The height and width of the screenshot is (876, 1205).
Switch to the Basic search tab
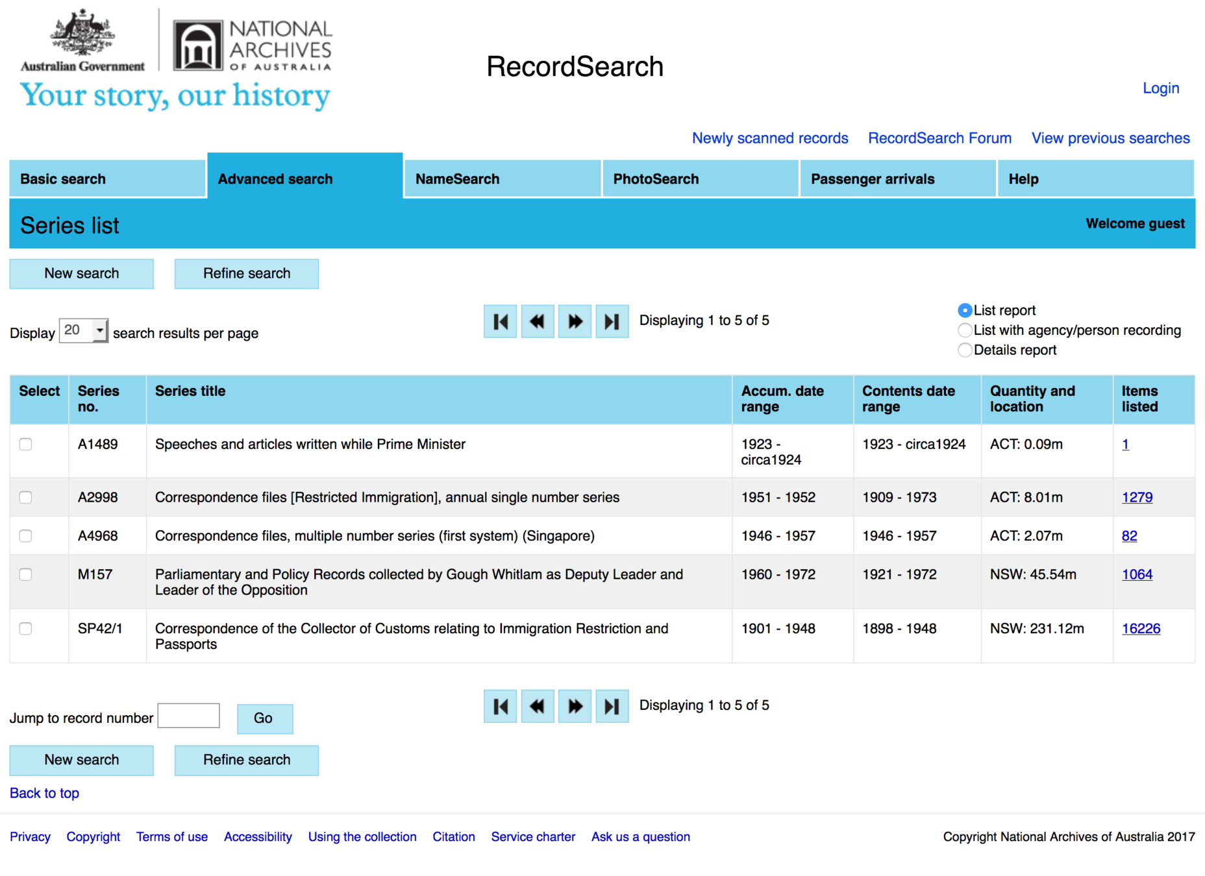107,179
